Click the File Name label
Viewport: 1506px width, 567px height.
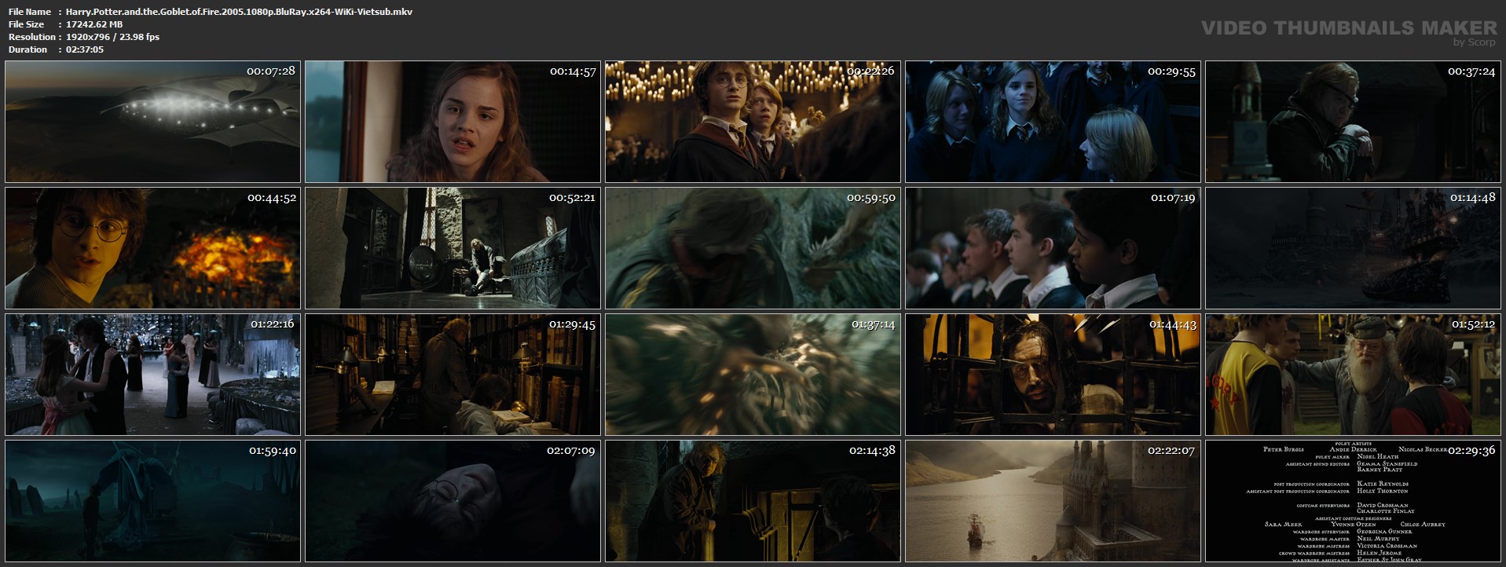tap(30, 12)
